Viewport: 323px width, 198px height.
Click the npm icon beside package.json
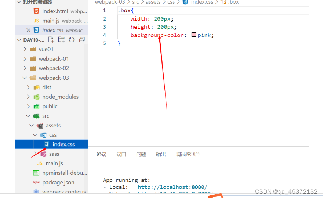click(36, 182)
